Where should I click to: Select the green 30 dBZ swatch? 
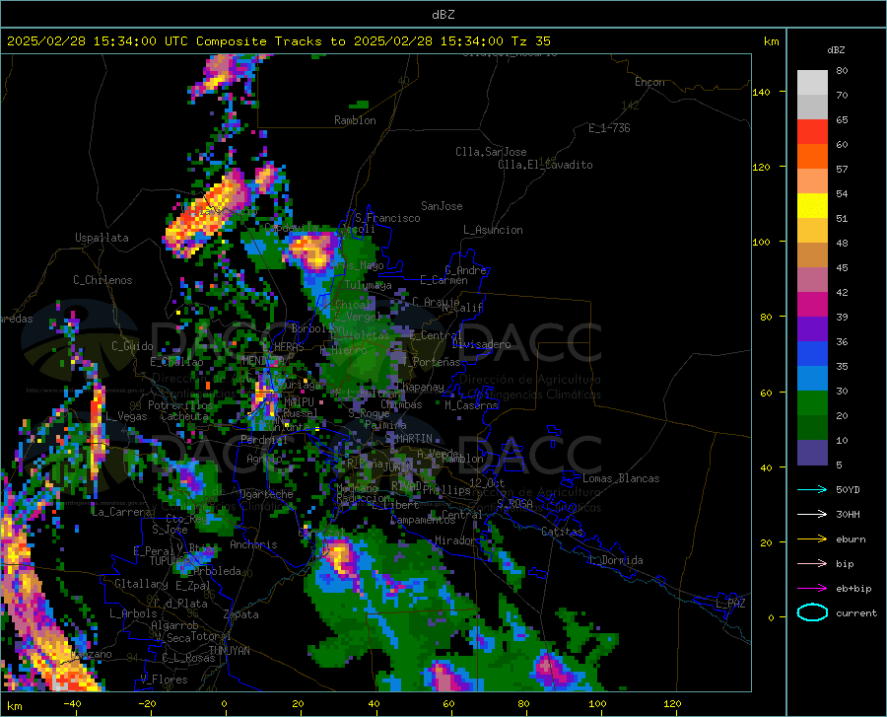coord(812,403)
